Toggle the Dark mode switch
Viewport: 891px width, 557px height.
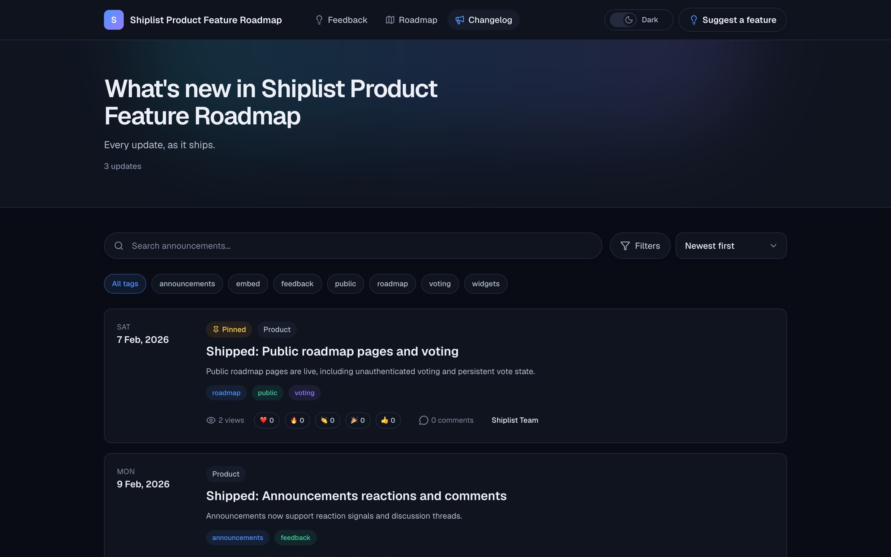click(623, 20)
